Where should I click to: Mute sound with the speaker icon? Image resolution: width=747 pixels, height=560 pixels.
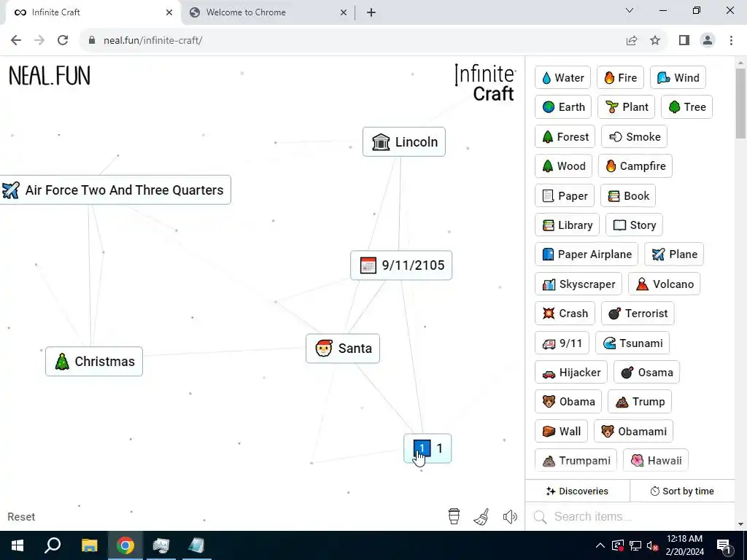click(510, 516)
